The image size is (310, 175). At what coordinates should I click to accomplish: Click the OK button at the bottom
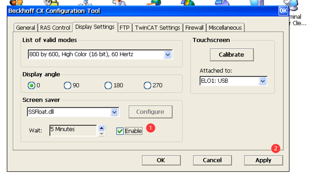coord(161,160)
